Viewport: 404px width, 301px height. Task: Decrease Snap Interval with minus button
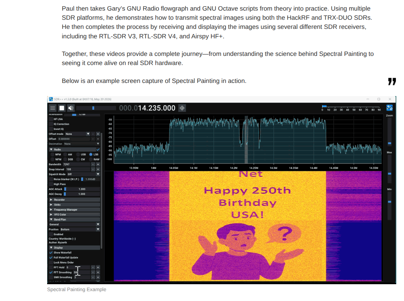pyautogui.click(x=93, y=169)
